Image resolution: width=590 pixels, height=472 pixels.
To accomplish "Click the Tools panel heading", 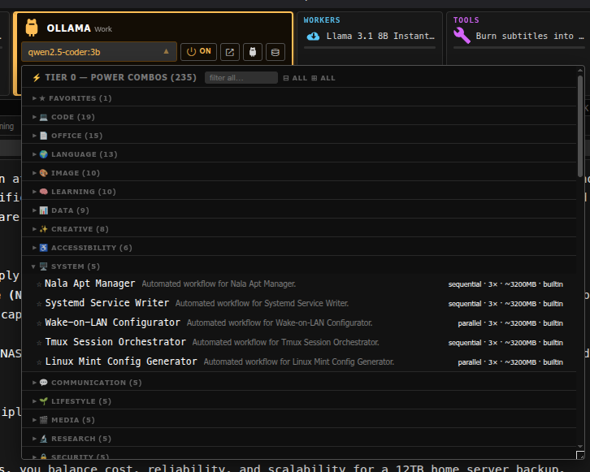I will (x=466, y=20).
